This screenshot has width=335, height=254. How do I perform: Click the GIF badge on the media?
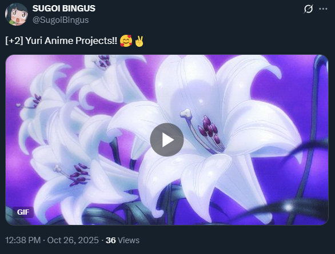(23, 212)
